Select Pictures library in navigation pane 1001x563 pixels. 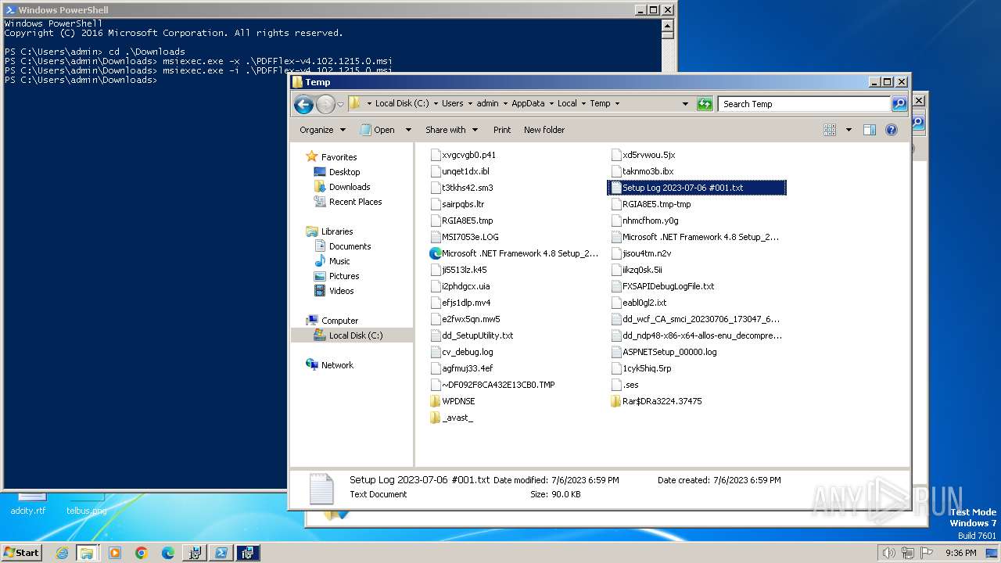344,276
